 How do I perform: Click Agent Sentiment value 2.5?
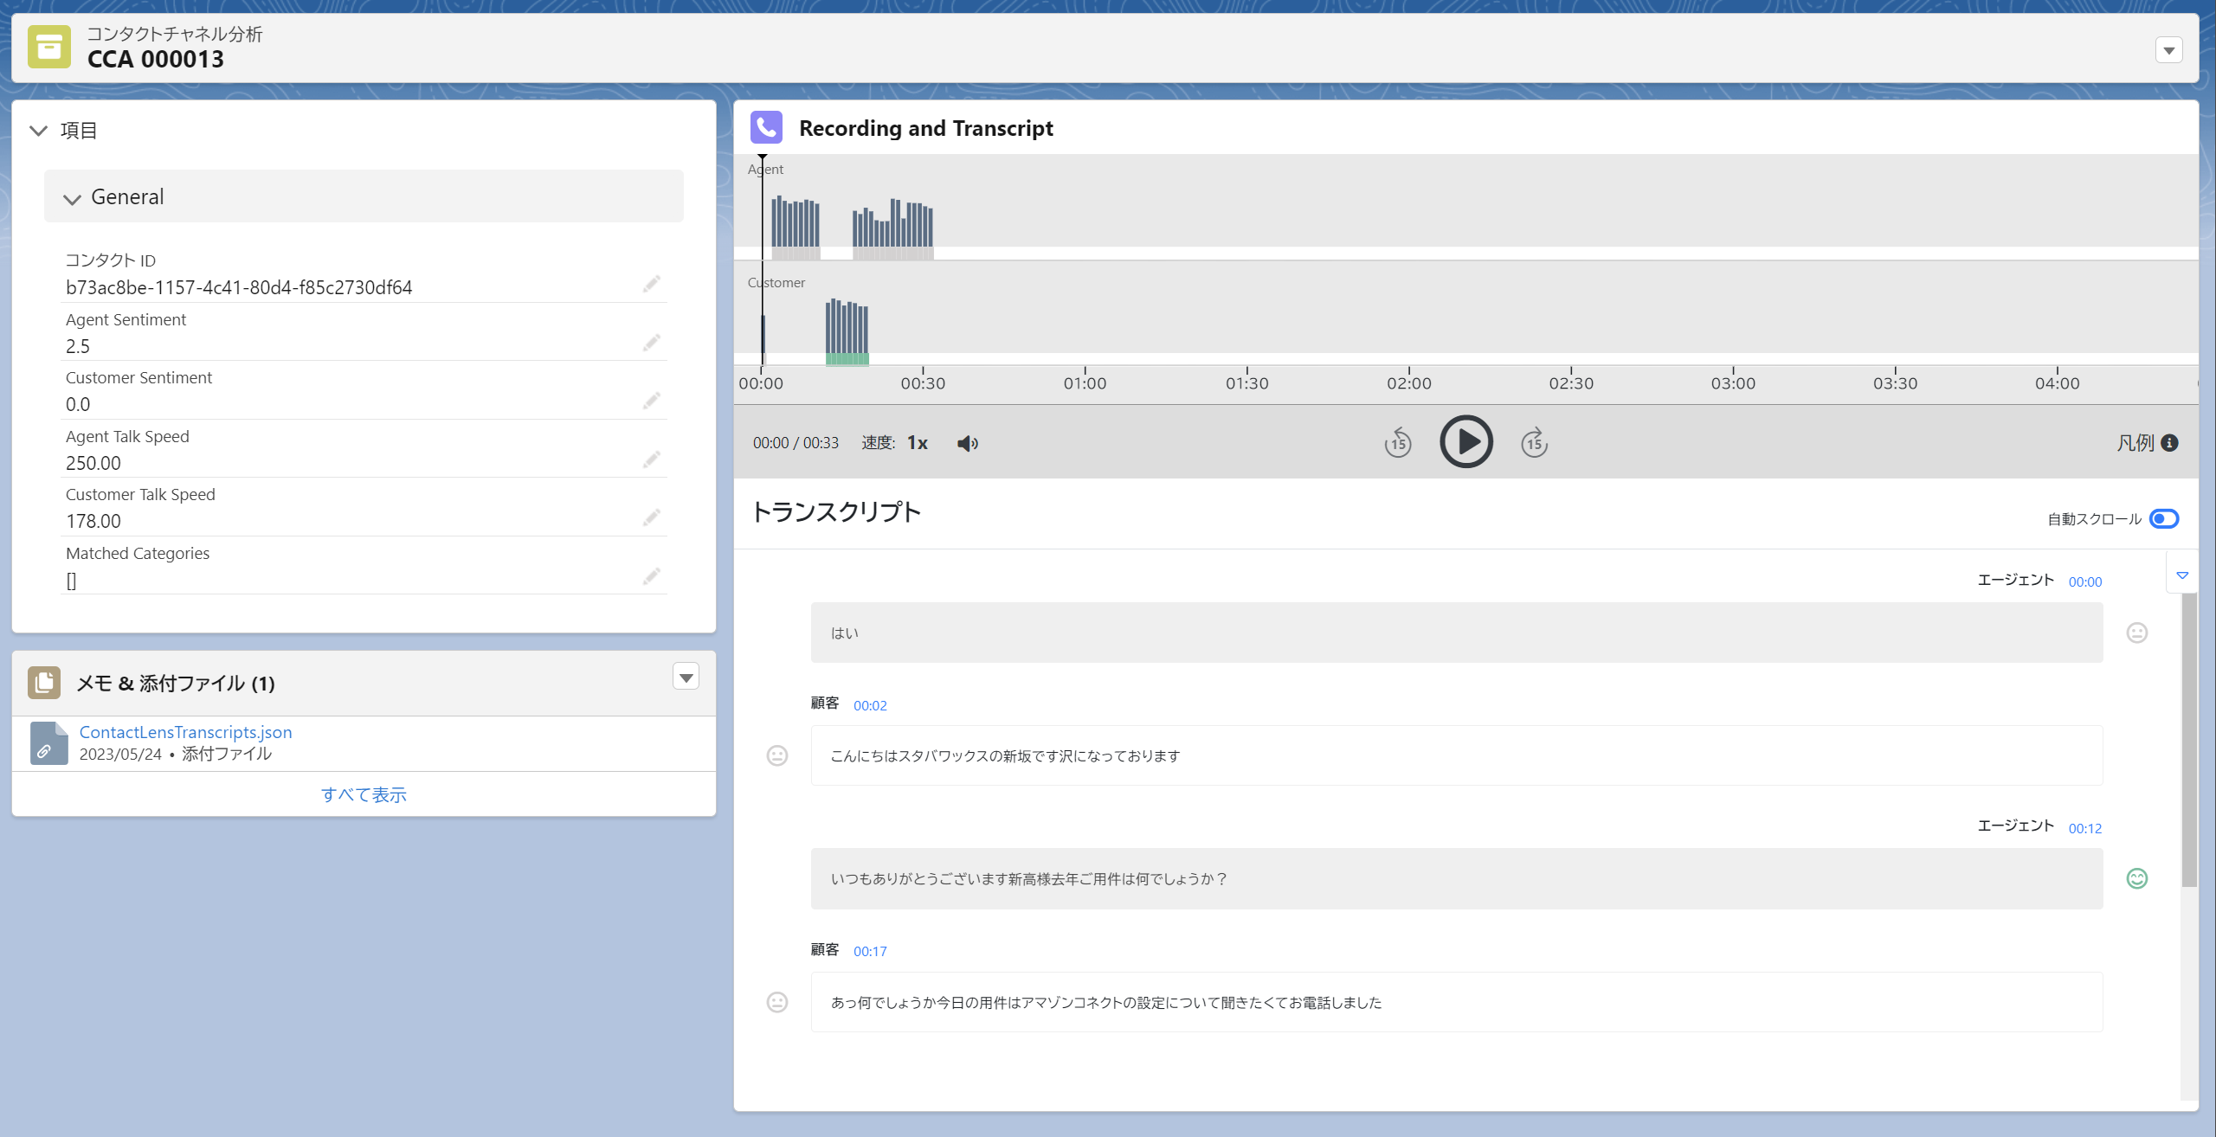[78, 346]
